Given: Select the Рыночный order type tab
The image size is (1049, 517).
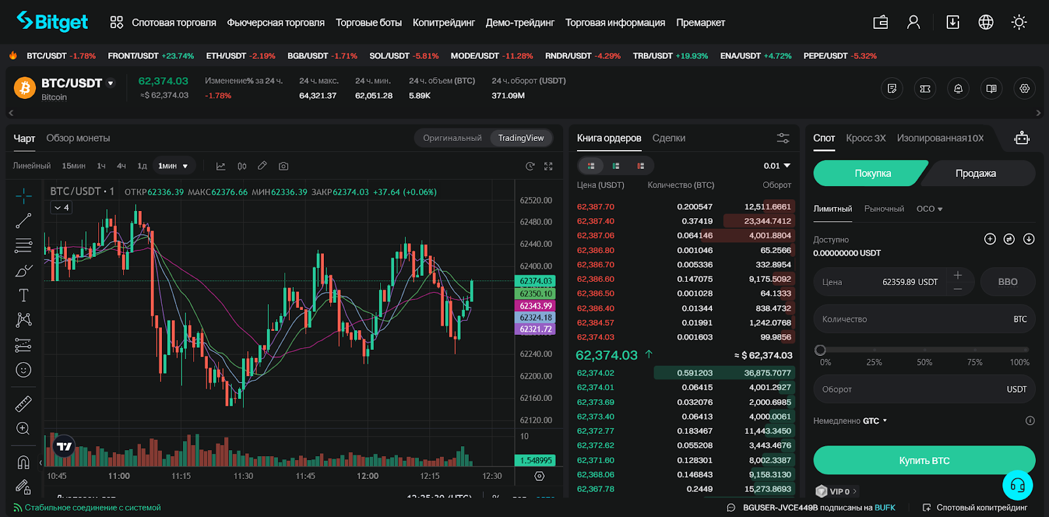Looking at the screenshot, I should click(x=884, y=209).
